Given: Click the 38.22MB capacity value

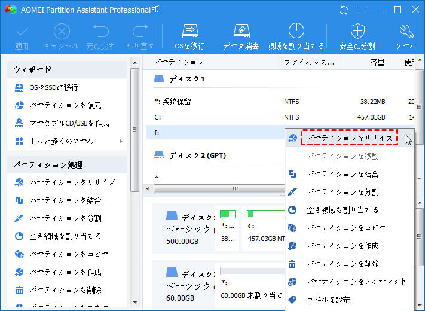Looking at the screenshot, I should pyautogui.click(x=372, y=102).
